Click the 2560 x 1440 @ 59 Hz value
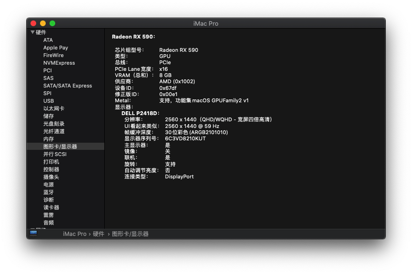Screen dimensions: 412x274 pos(192,126)
